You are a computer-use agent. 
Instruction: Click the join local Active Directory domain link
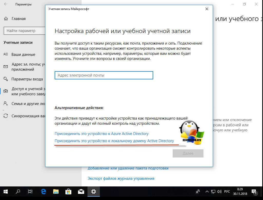[114, 141]
